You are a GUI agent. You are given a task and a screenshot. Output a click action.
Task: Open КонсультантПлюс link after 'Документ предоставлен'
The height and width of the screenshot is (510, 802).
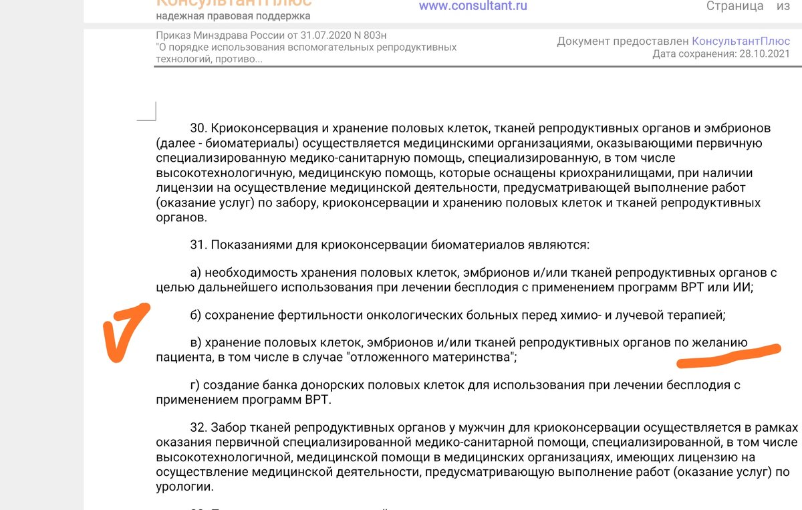click(x=741, y=41)
